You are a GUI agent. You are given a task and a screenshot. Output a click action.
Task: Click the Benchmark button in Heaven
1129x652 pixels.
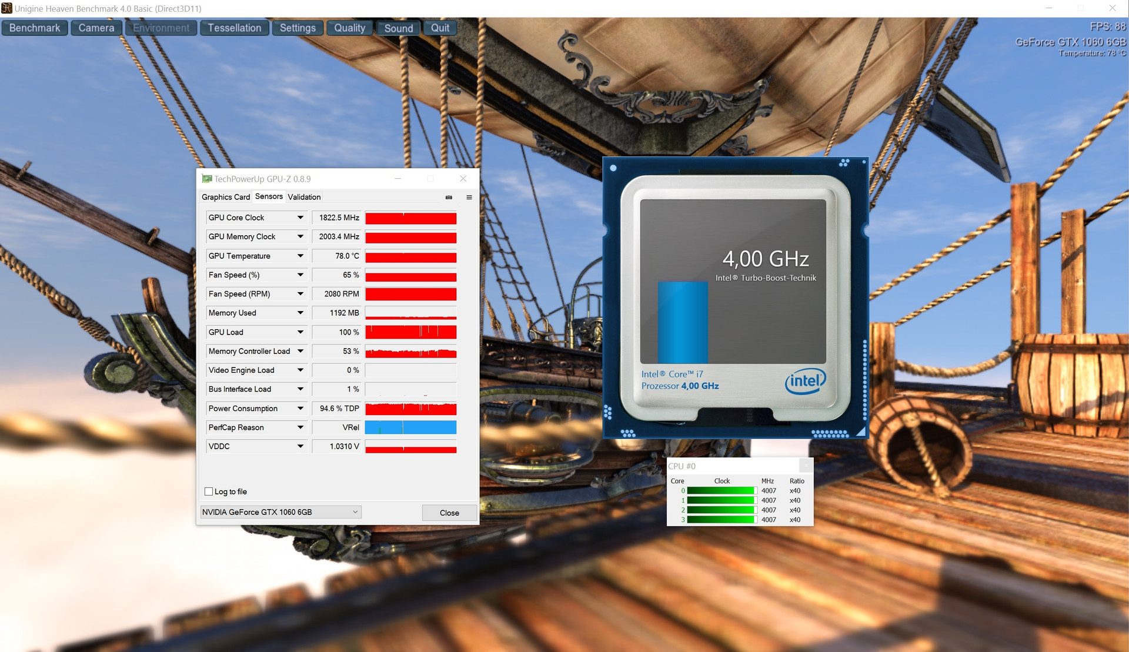pyautogui.click(x=35, y=28)
